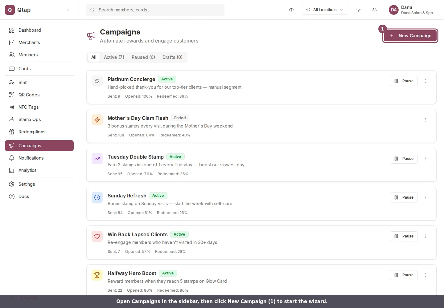Viewport: 444px width, 308px height.
Task: Open more options for Mother's Day Glam Flash
Action: coord(426,120)
